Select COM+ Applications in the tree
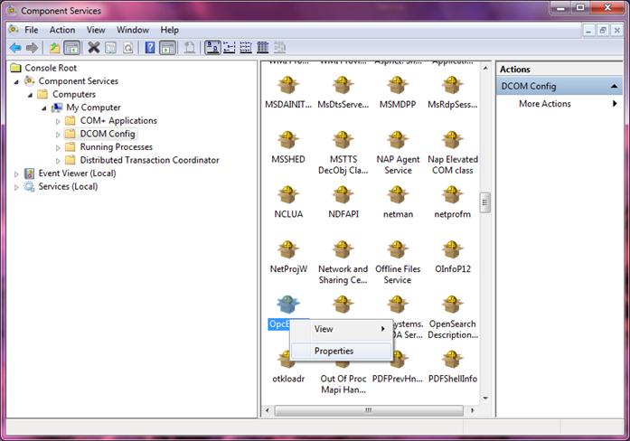This screenshot has width=630, height=441. [118, 120]
